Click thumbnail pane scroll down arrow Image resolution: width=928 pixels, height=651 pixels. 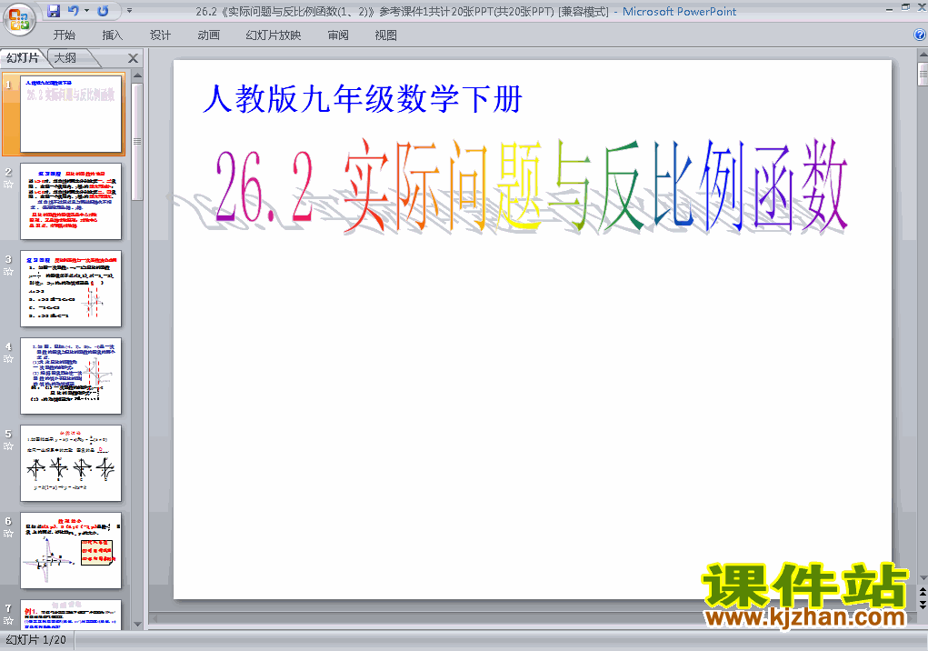point(137,625)
